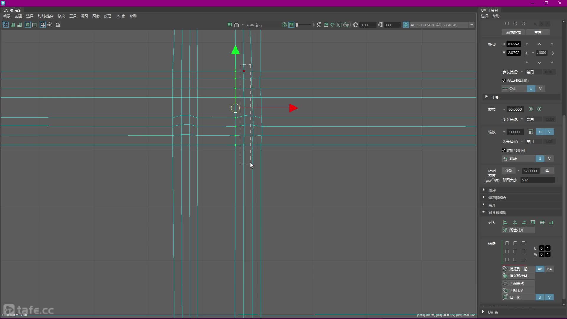The width and height of the screenshot is (567, 319).
Task: Toggle the checkered tile display icon
Action: coord(237,25)
